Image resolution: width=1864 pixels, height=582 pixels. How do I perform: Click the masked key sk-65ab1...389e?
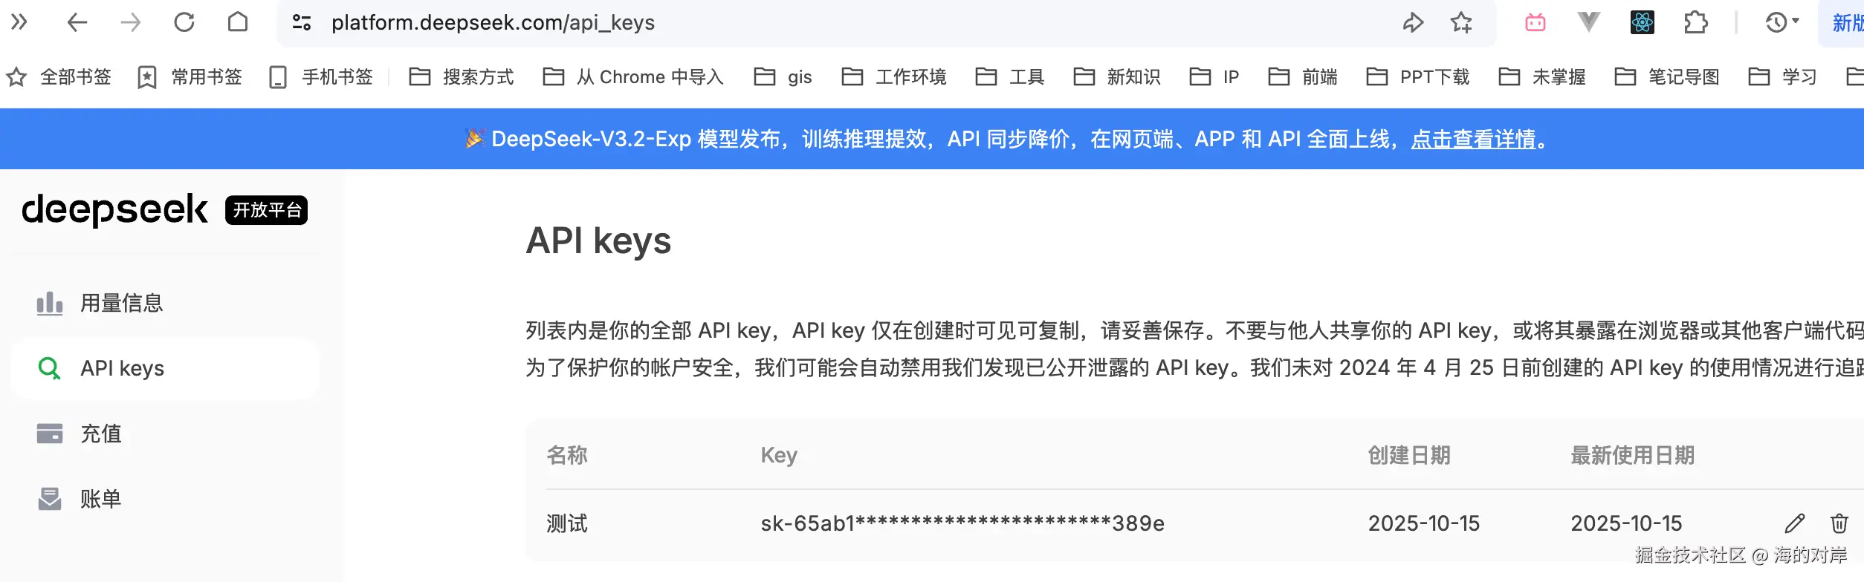tap(962, 523)
